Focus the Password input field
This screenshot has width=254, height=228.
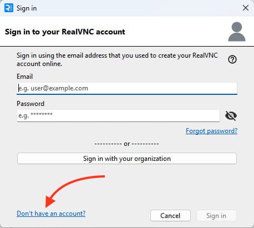[118, 116]
